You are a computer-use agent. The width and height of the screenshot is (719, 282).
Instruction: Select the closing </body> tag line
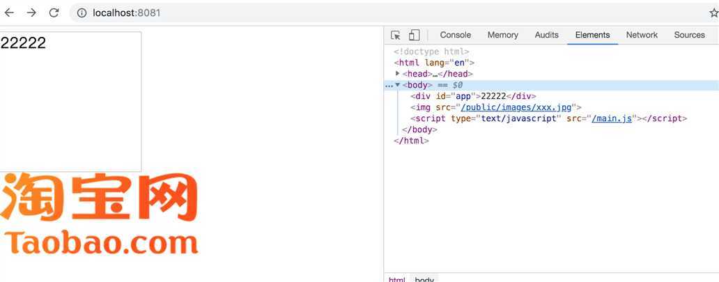coord(419,130)
